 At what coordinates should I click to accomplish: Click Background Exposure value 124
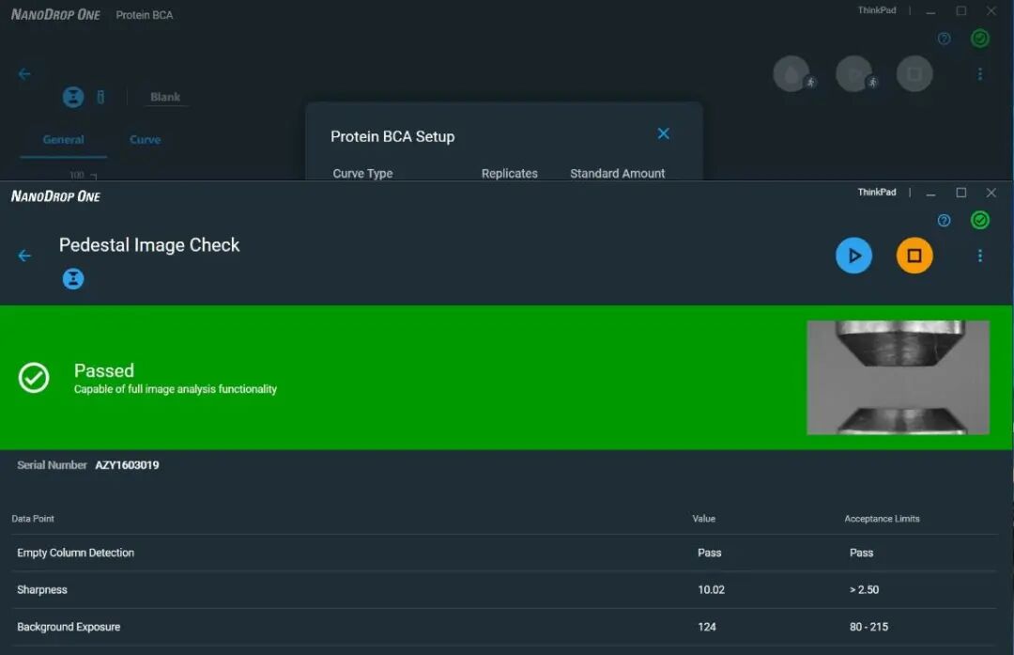[707, 627]
